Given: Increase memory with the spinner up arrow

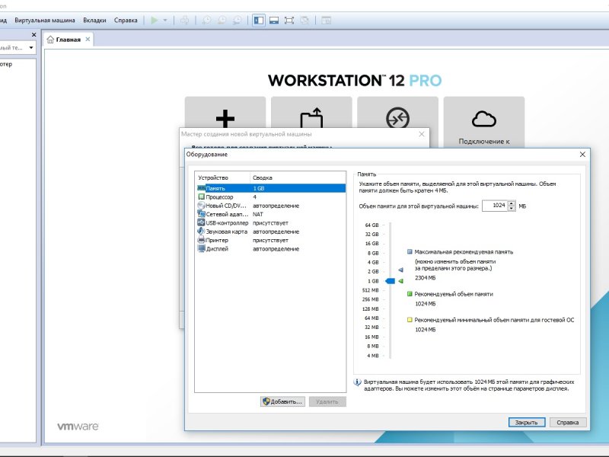Looking at the screenshot, I should point(512,203).
